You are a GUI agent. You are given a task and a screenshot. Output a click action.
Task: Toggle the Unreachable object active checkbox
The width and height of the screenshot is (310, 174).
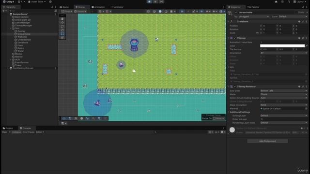point(236,12)
